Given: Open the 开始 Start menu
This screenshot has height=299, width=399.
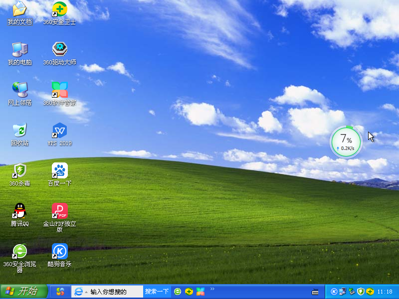Looking at the screenshot, I should pyautogui.click(x=20, y=292).
